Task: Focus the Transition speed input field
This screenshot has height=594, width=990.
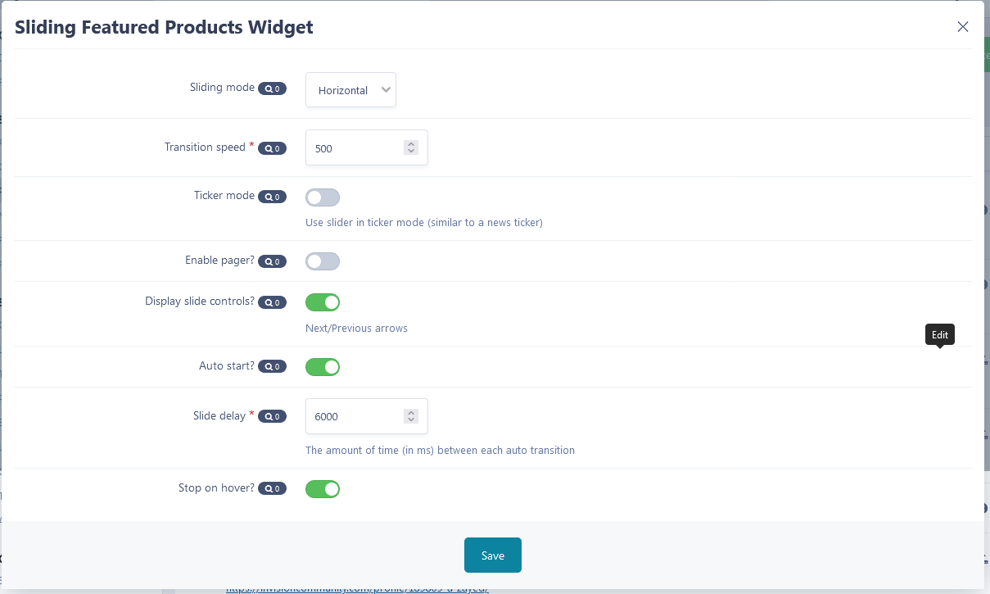Action: click(x=367, y=147)
